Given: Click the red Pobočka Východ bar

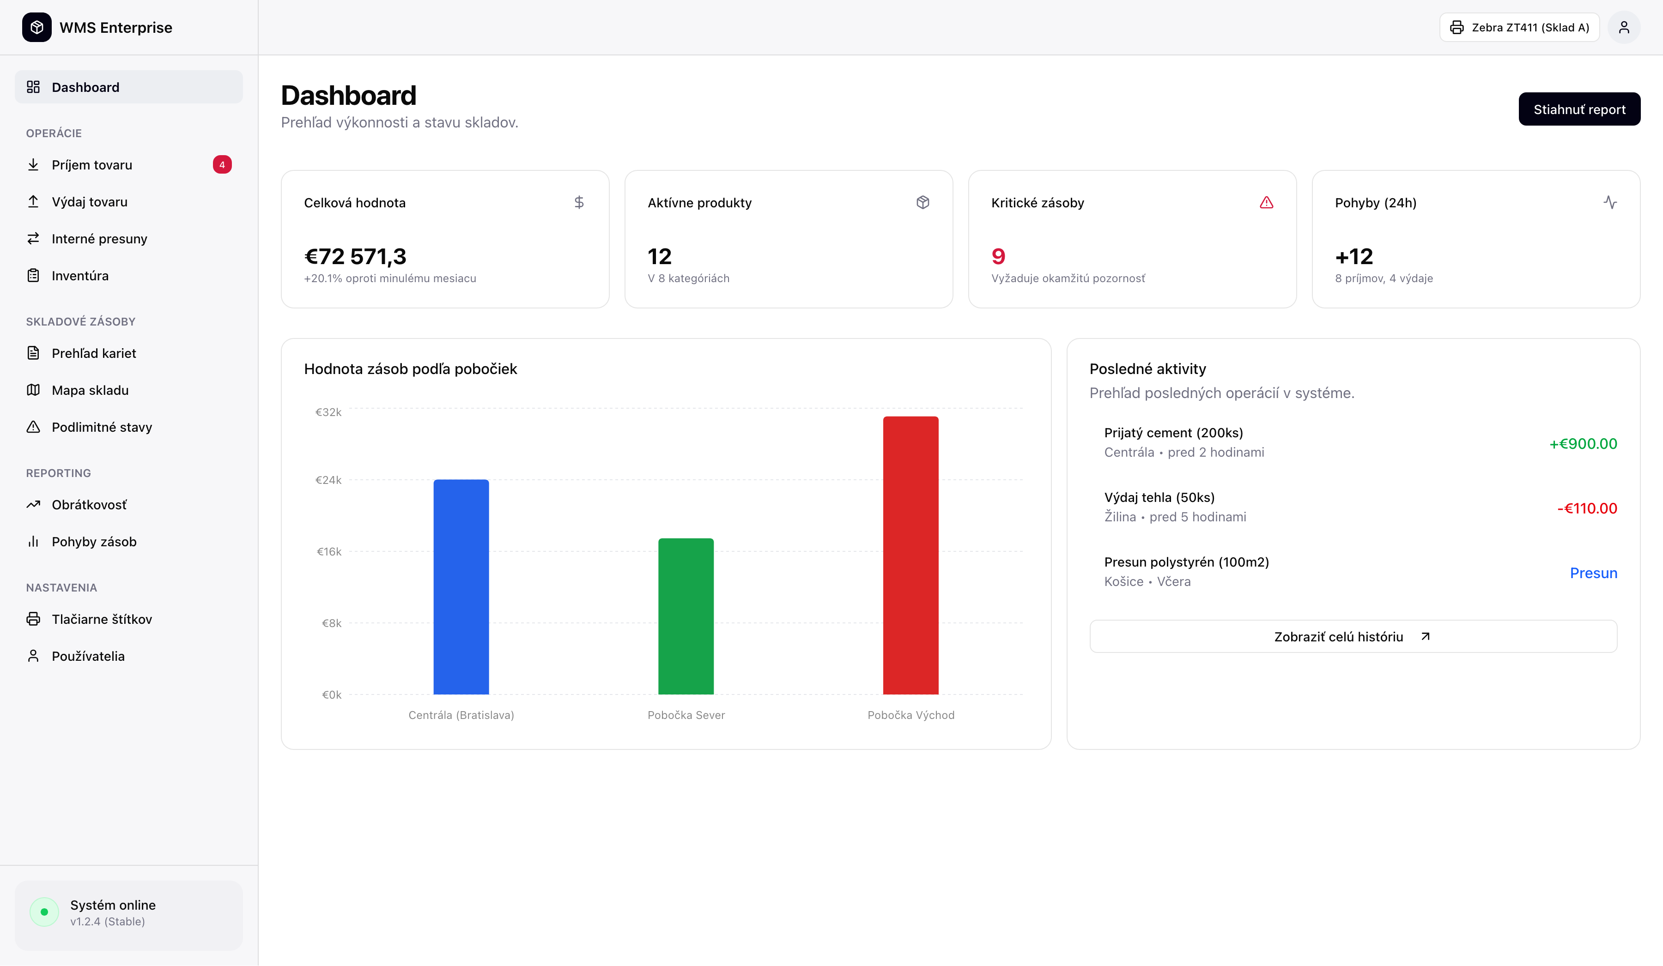Looking at the screenshot, I should click(x=910, y=555).
